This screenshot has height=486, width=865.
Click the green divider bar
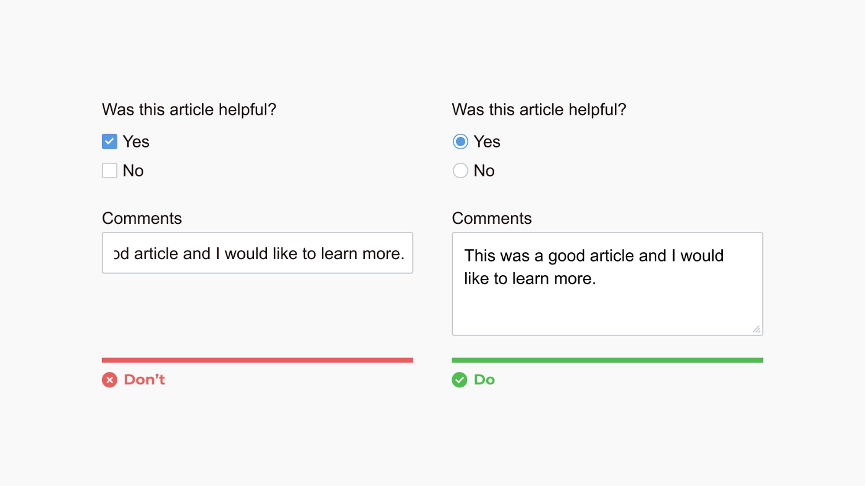607,360
